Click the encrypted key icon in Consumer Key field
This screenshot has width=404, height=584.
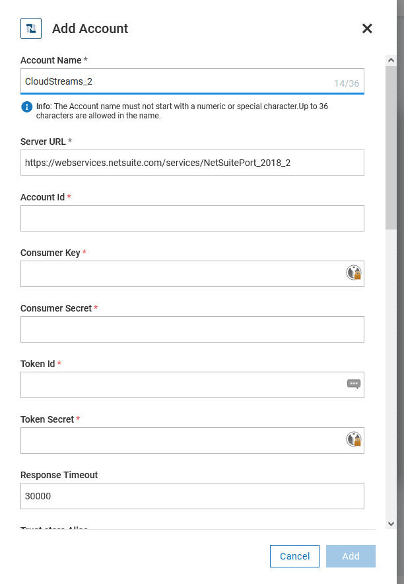point(354,271)
